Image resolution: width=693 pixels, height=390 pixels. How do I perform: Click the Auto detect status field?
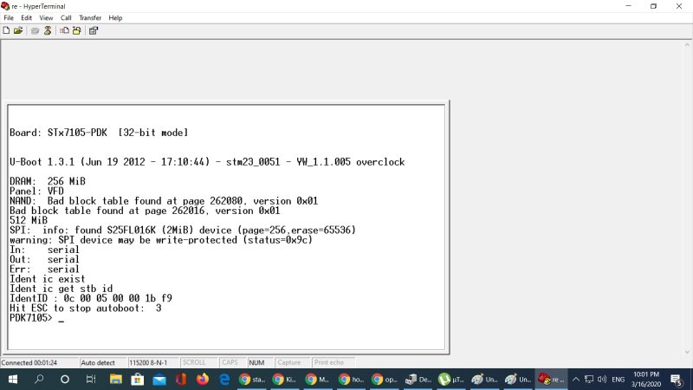(x=102, y=362)
